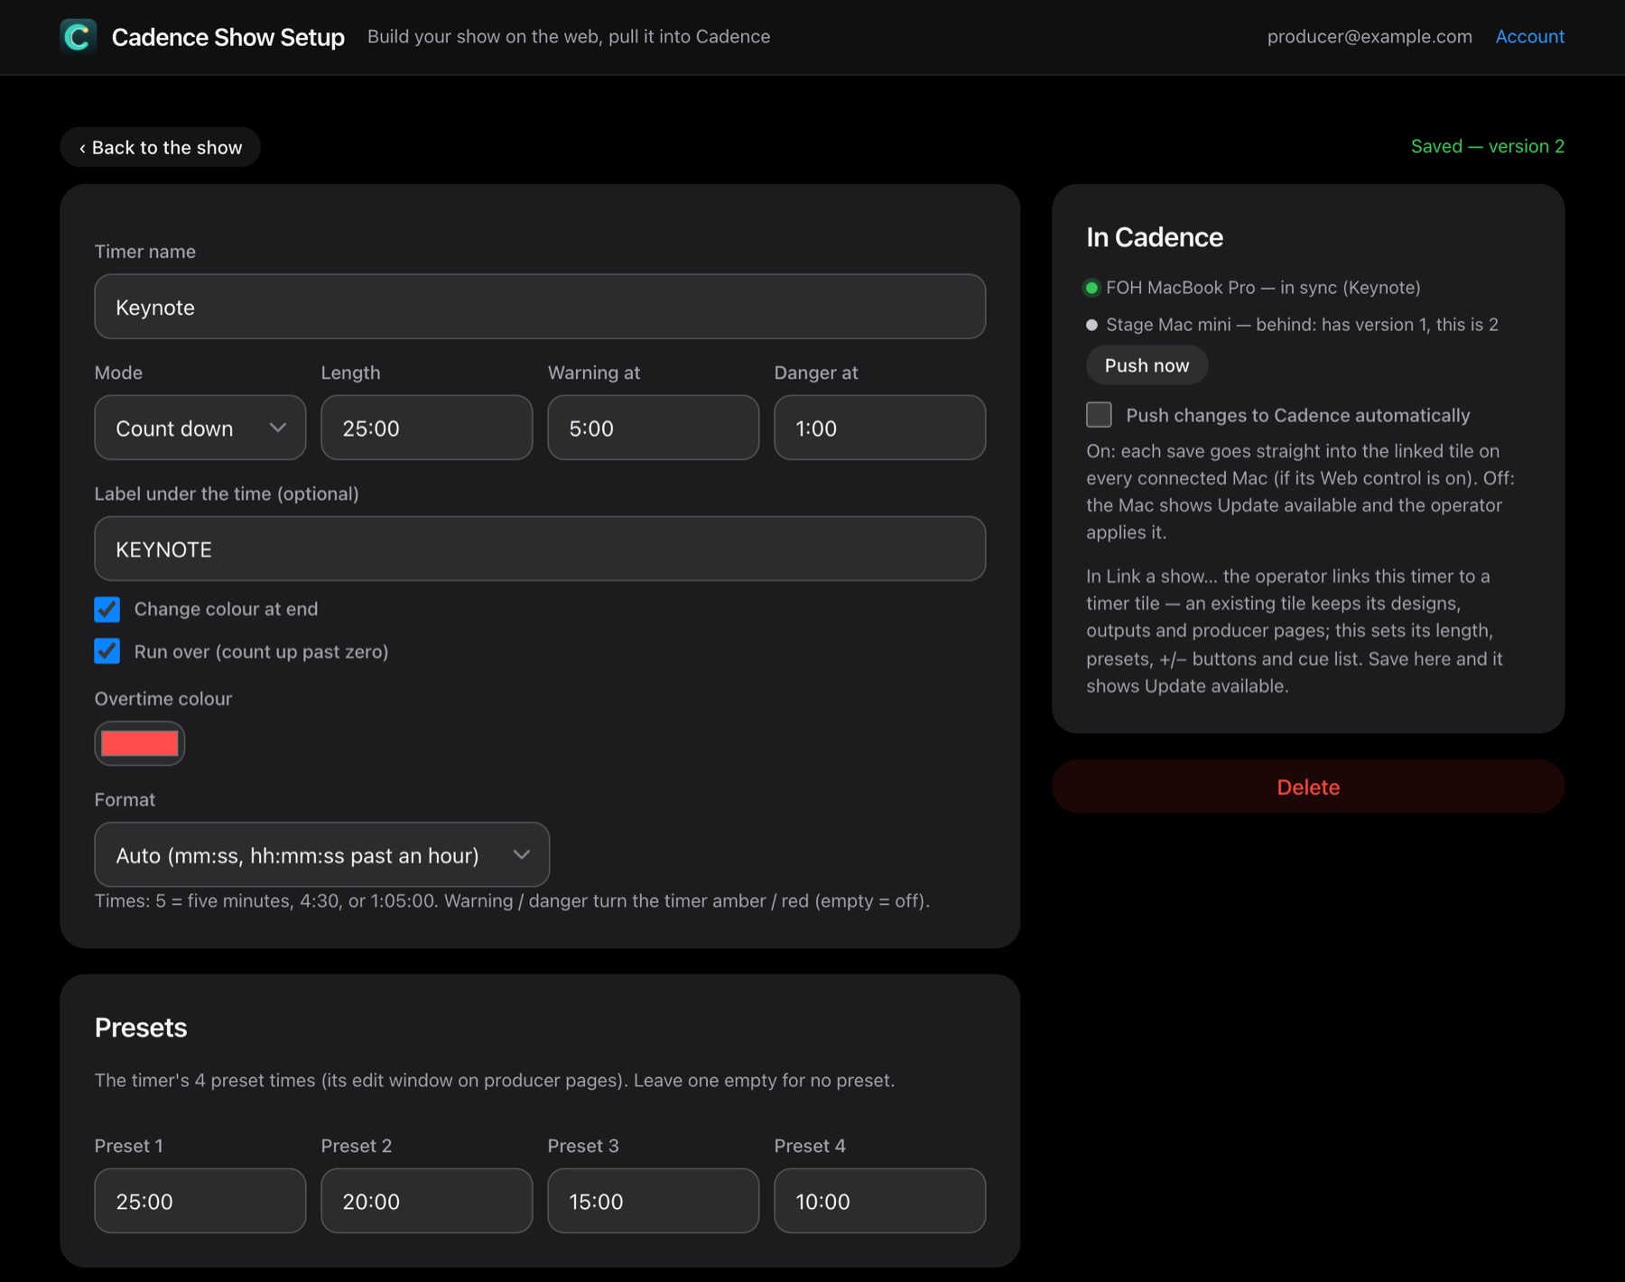
Task: Click the producer@example.com email text
Action: (1370, 37)
